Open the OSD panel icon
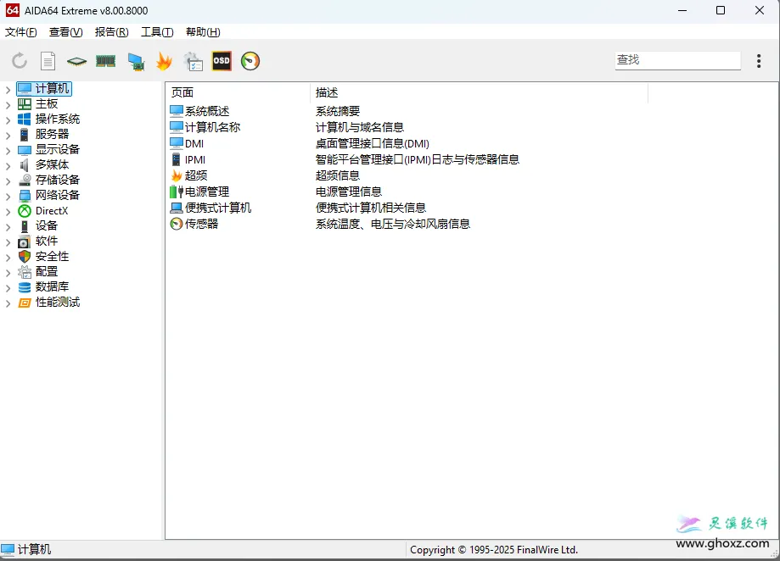This screenshot has height=561, width=780. (222, 61)
